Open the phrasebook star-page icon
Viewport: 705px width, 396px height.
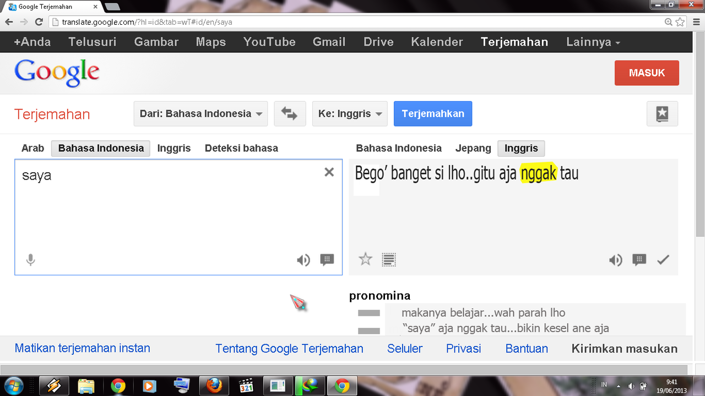pos(662,114)
